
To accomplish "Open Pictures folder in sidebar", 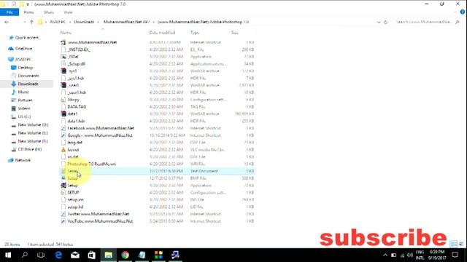I will tap(25, 100).
